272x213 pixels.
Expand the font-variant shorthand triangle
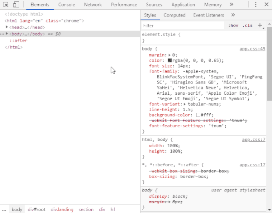coord(185,104)
